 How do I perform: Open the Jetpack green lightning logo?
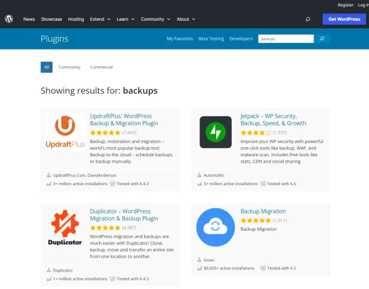[216, 132]
